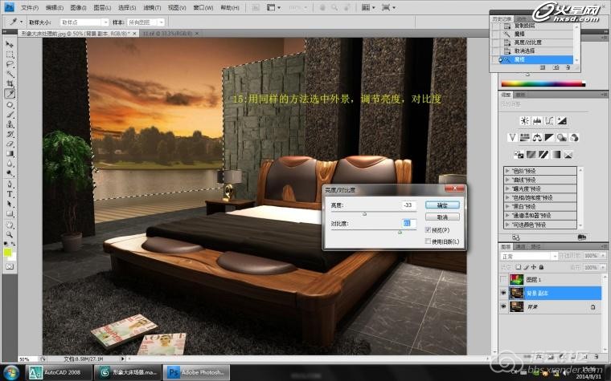Add a Levels adjustment layer icon
The width and height of the screenshot is (611, 381).
tap(536, 120)
